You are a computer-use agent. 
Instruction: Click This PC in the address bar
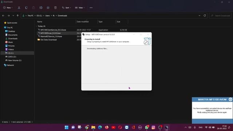click(x=31, y=16)
